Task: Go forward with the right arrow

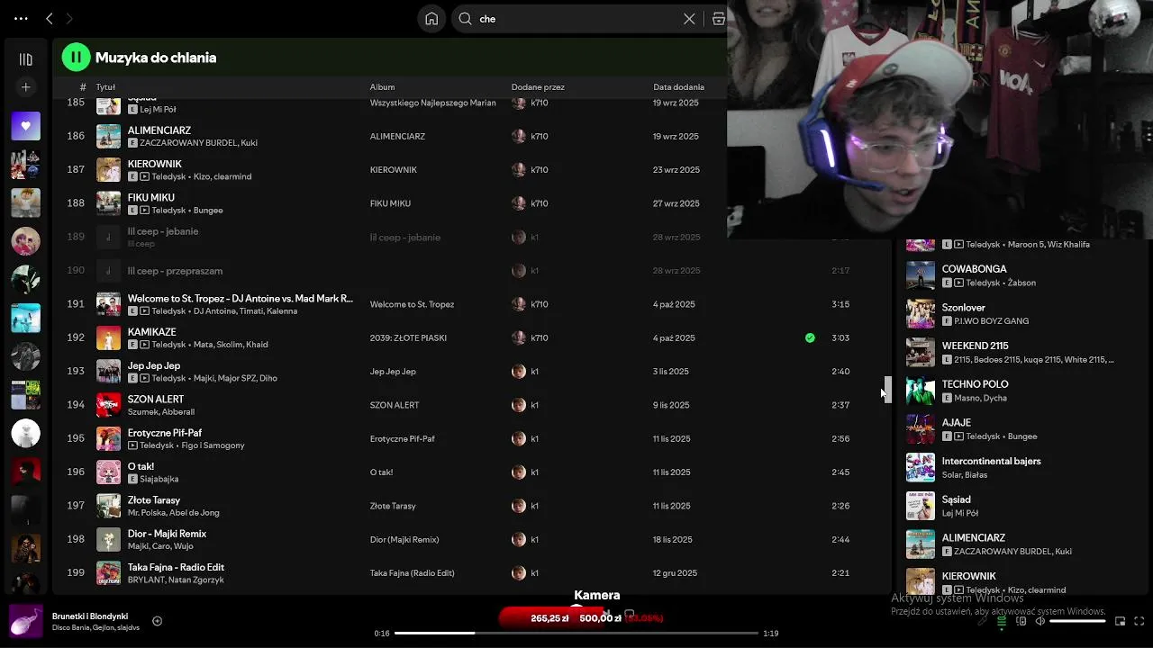Action: point(69,18)
